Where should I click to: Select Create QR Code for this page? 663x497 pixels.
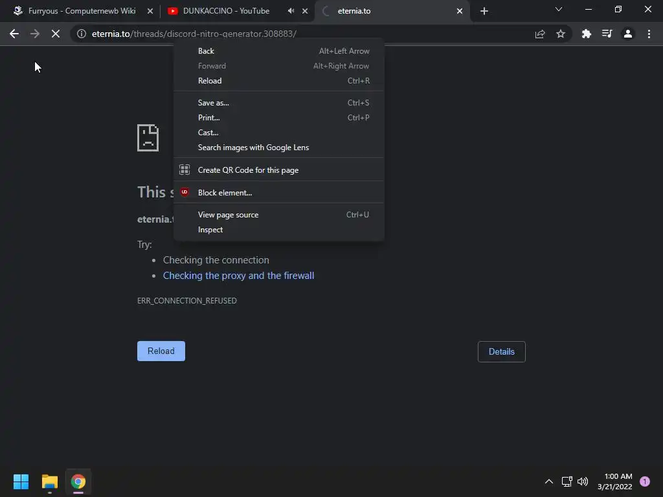tap(278, 170)
